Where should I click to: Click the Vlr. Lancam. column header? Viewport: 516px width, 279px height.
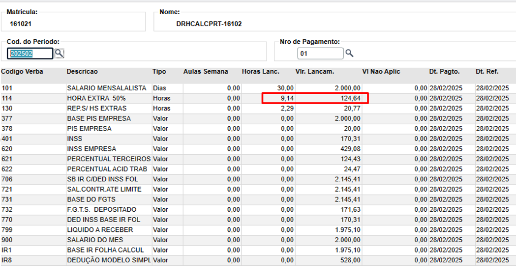(x=315, y=72)
